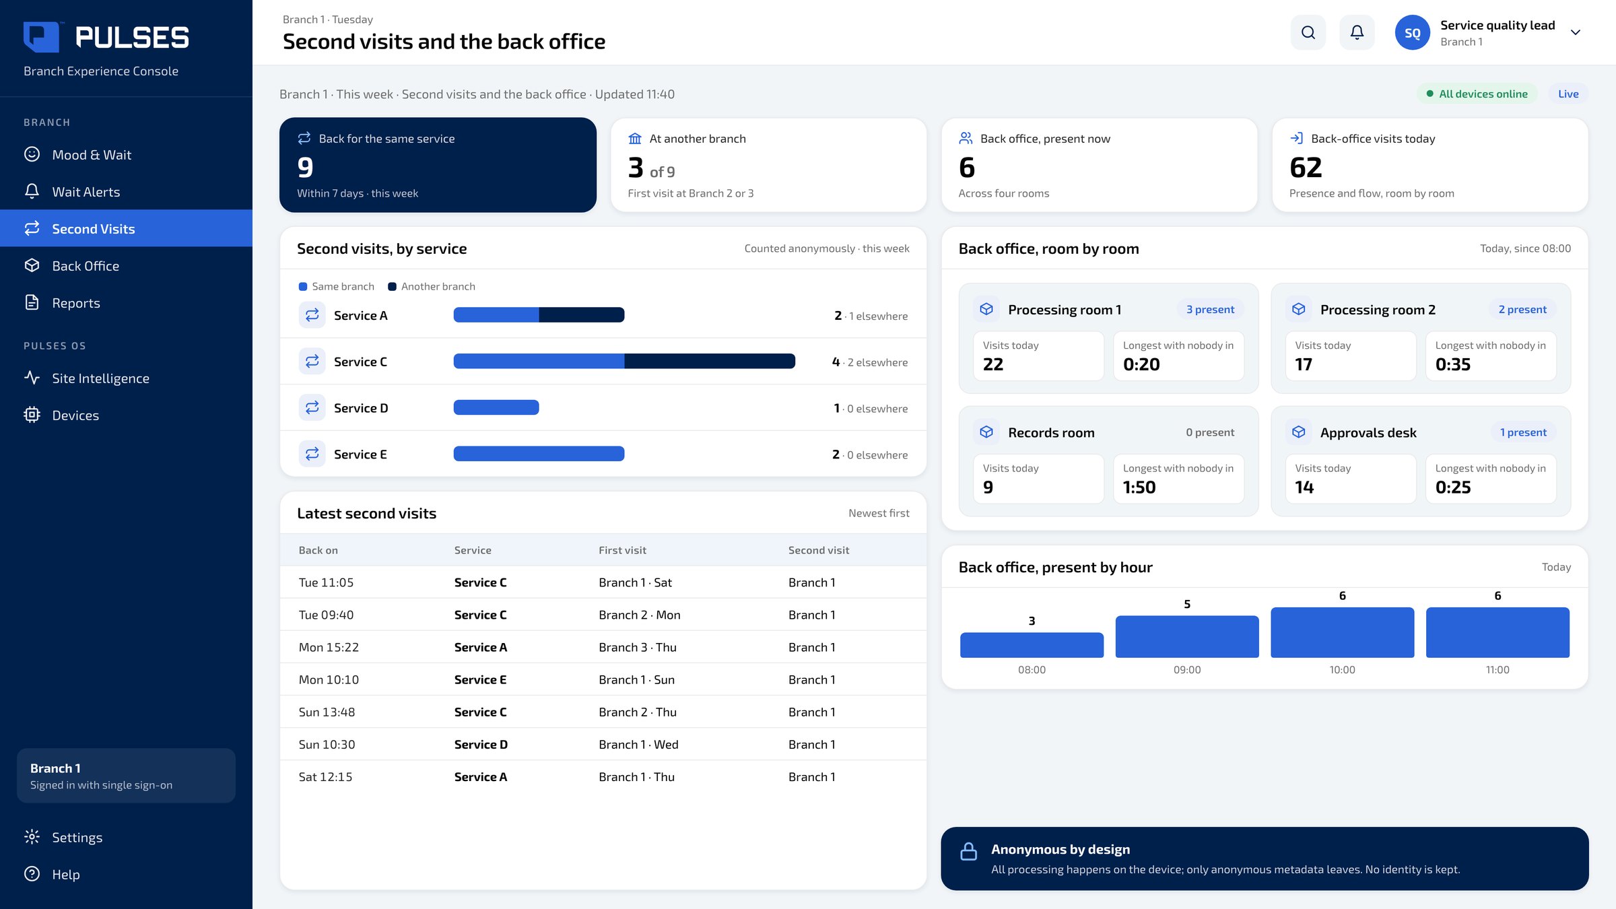Expand the Service quality lead account menu
The image size is (1616, 909).
point(1576,32)
